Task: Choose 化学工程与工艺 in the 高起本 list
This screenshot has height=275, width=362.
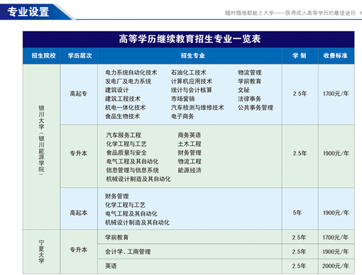Action: pos(126,205)
